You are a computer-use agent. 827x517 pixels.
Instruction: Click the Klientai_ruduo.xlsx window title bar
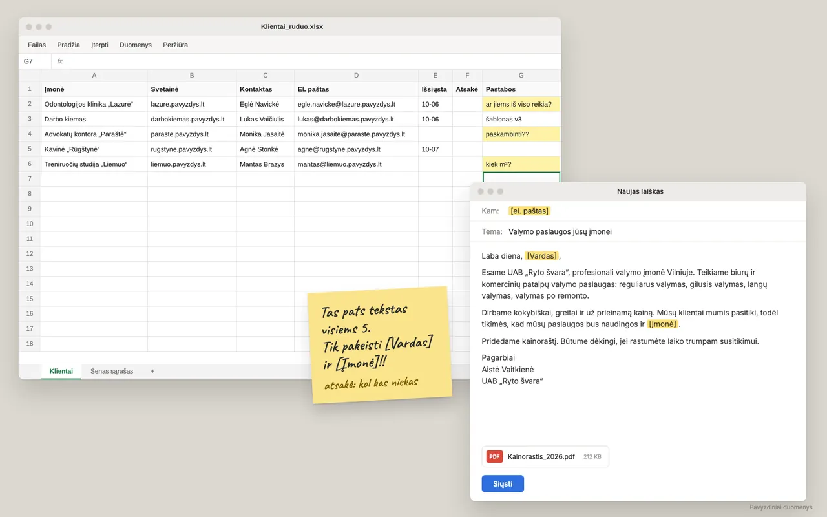click(x=290, y=26)
